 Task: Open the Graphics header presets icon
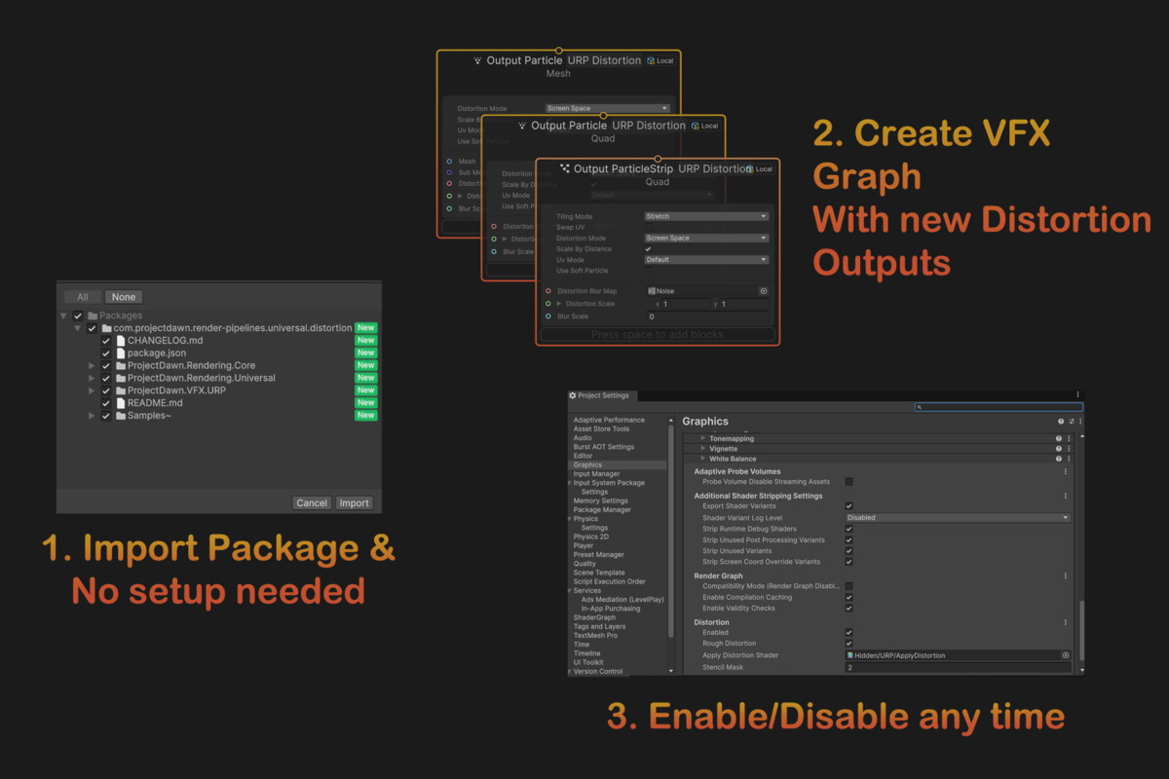(x=1071, y=422)
